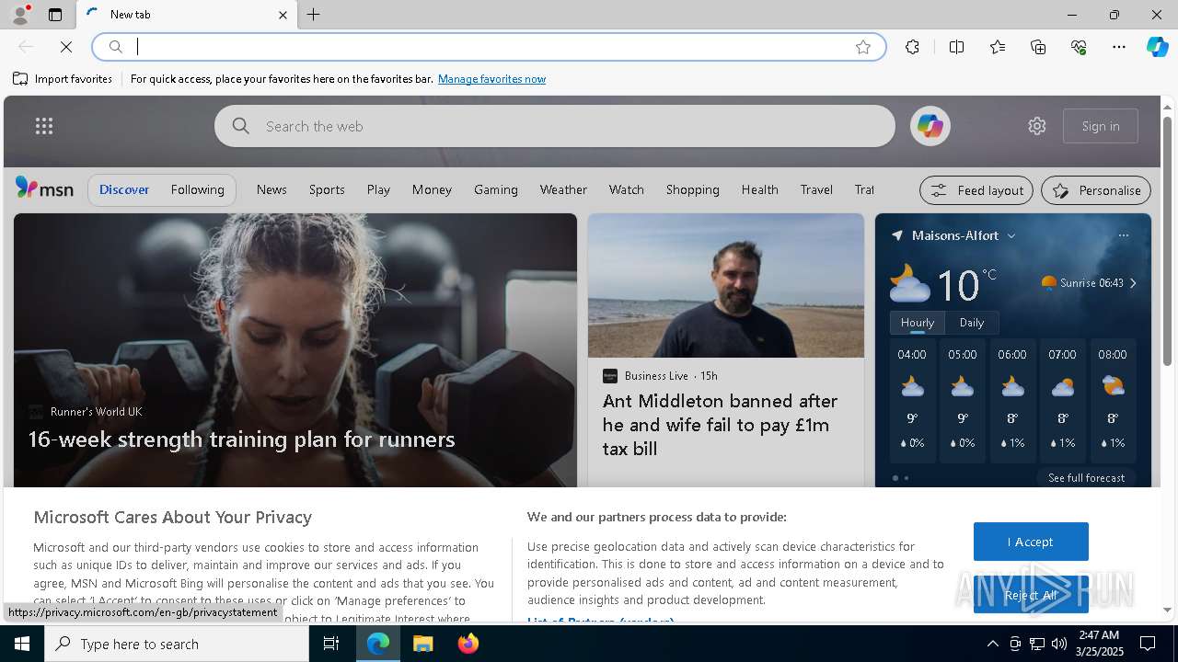Screen dimensions: 1178x662
Task: Click the Sign in button
Action: pyautogui.click(x=1101, y=126)
